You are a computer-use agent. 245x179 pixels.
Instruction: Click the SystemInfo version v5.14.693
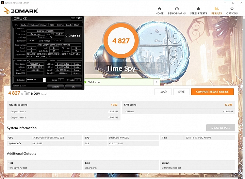coord(37,143)
